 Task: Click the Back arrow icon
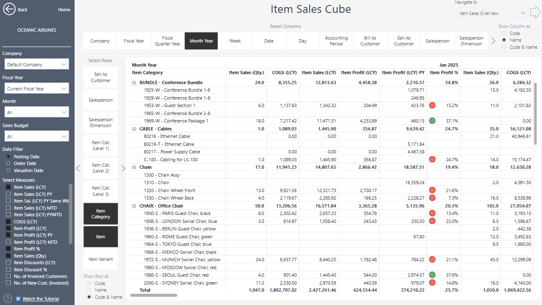[x=9, y=9]
